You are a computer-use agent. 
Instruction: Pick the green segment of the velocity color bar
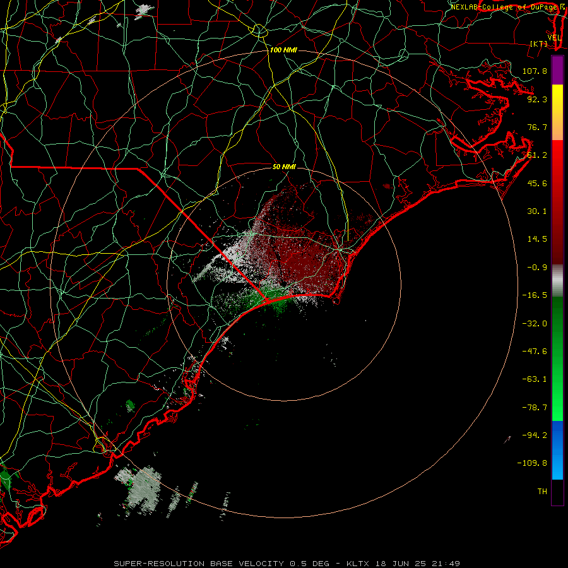pyautogui.click(x=557, y=358)
